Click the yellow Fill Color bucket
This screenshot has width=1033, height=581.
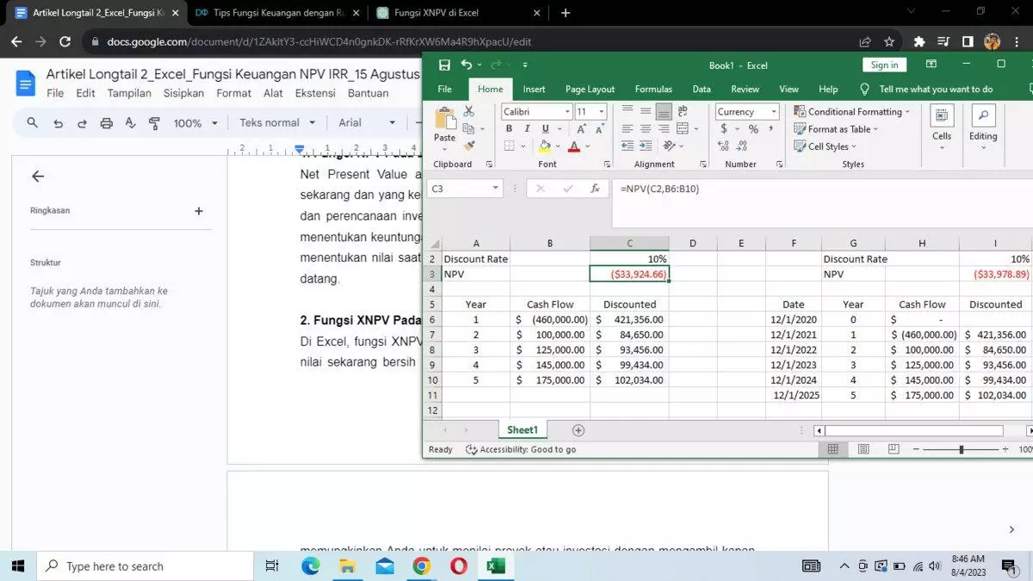544,146
